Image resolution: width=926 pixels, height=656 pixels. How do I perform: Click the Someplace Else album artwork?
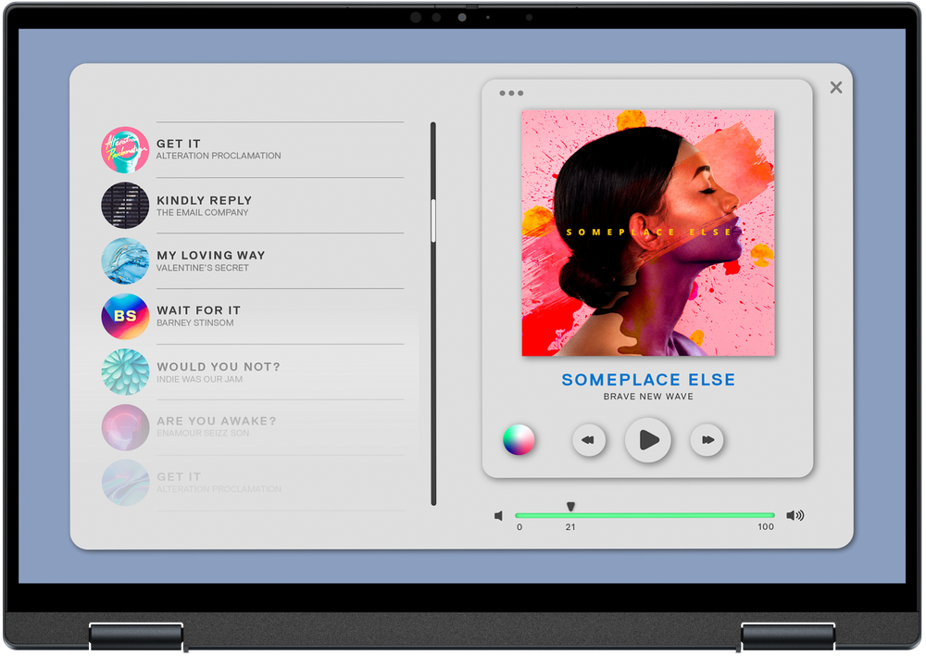[648, 233]
